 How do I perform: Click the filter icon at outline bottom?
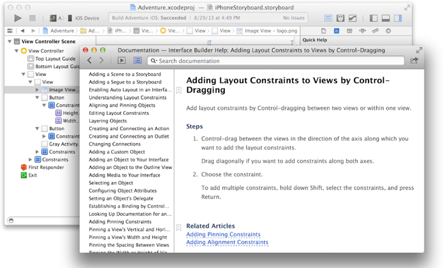11,220
